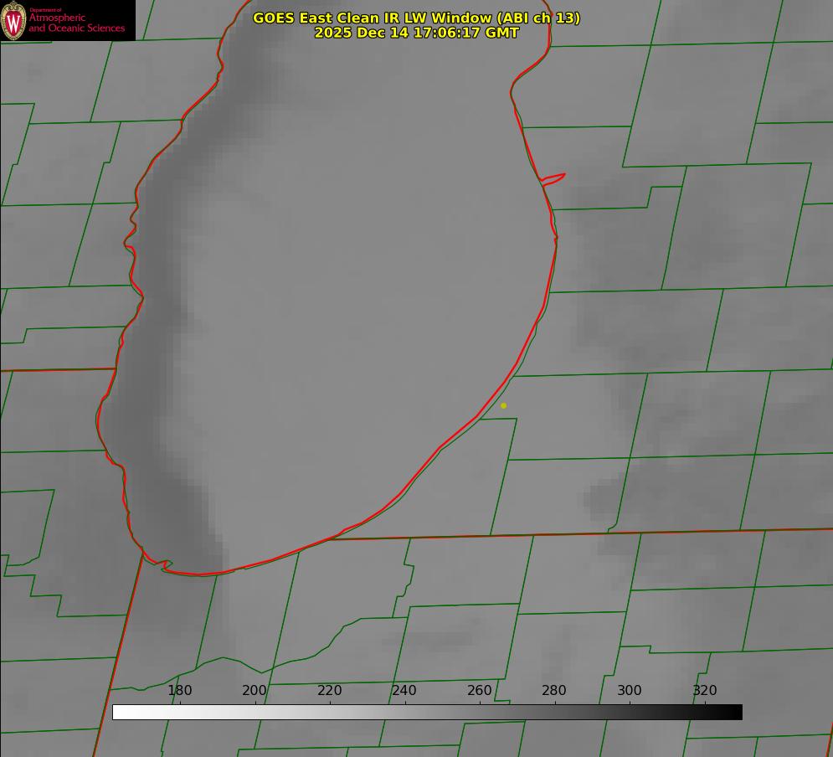
Task: Click the GOES East Clean IR title
Action: point(416,18)
